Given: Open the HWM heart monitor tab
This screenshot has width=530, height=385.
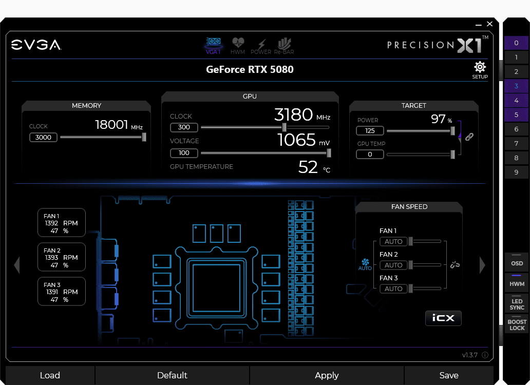Looking at the screenshot, I should [238, 46].
